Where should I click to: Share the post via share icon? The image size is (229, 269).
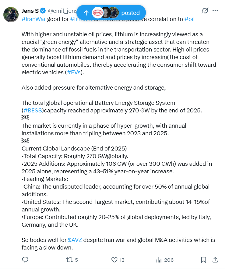[215, 260]
